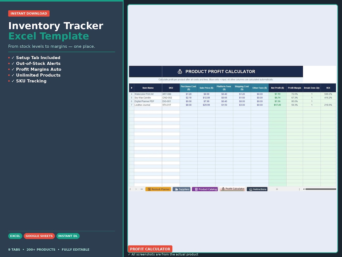
Task: Click the $2.10 purchase cost cell
Action: click(188, 98)
